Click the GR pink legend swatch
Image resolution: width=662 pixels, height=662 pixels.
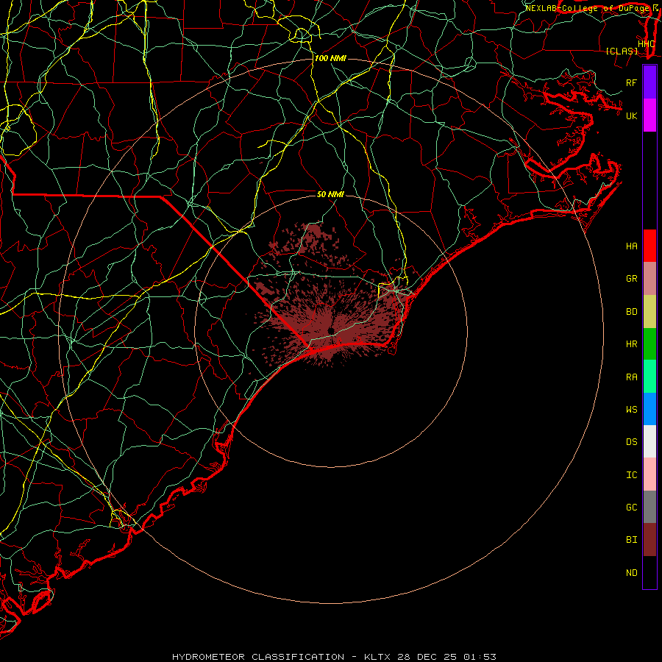point(649,279)
